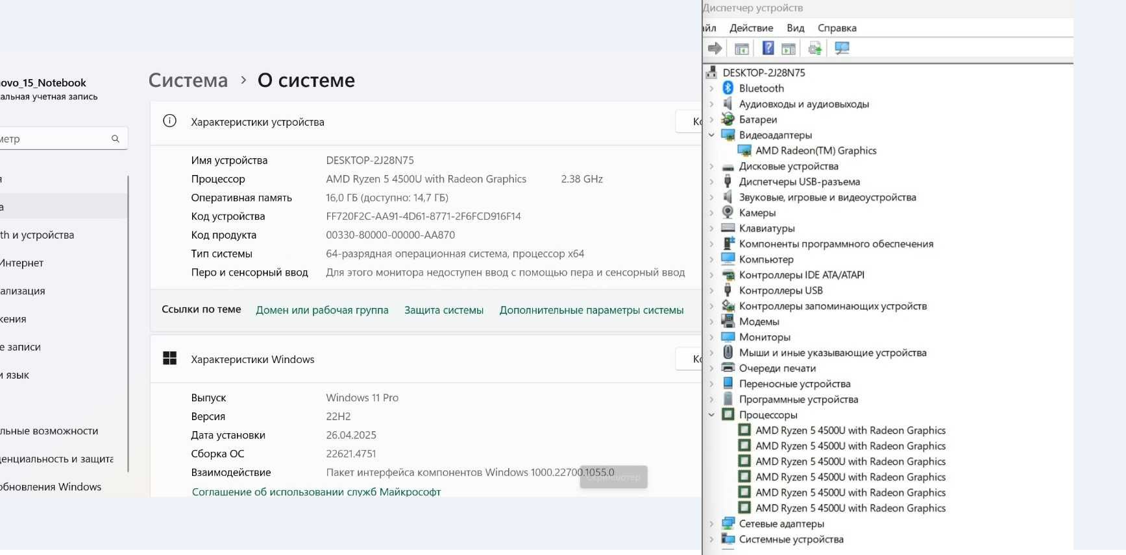Open the Справка menu
The width and height of the screenshot is (1126, 555).
pos(837,28)
